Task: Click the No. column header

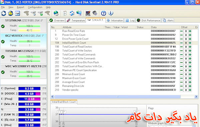Action: [x=56, y=27]
